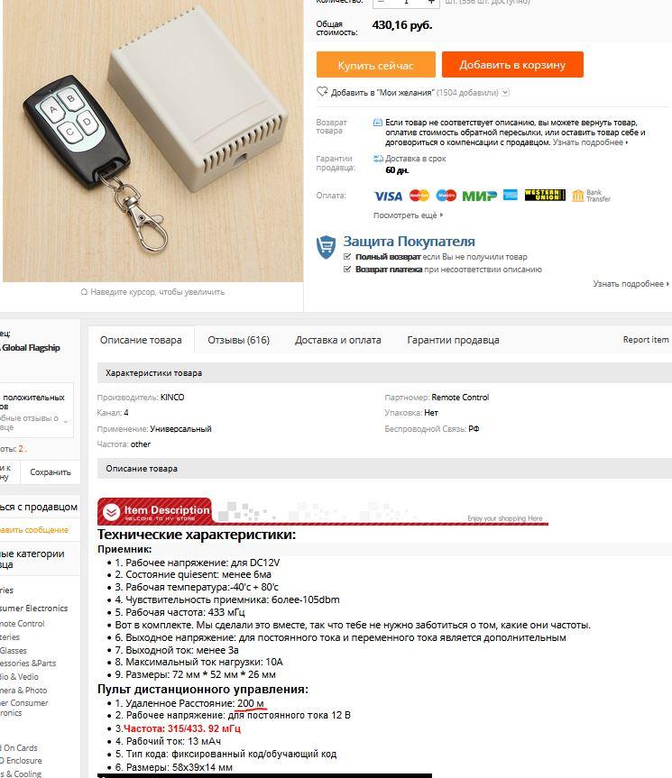Click the Купить сейчас button
672x778 pixels.
(376, 65)
